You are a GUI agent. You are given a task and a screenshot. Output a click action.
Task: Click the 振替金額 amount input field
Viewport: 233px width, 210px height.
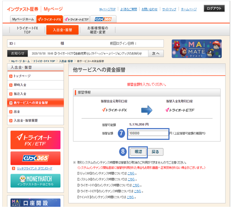(148, 133)
